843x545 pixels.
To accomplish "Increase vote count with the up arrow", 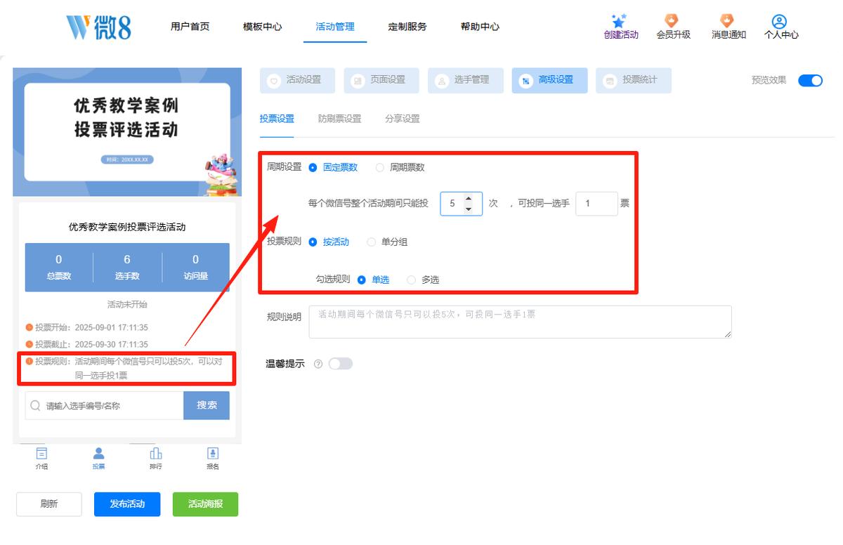I will pos(469,199).
